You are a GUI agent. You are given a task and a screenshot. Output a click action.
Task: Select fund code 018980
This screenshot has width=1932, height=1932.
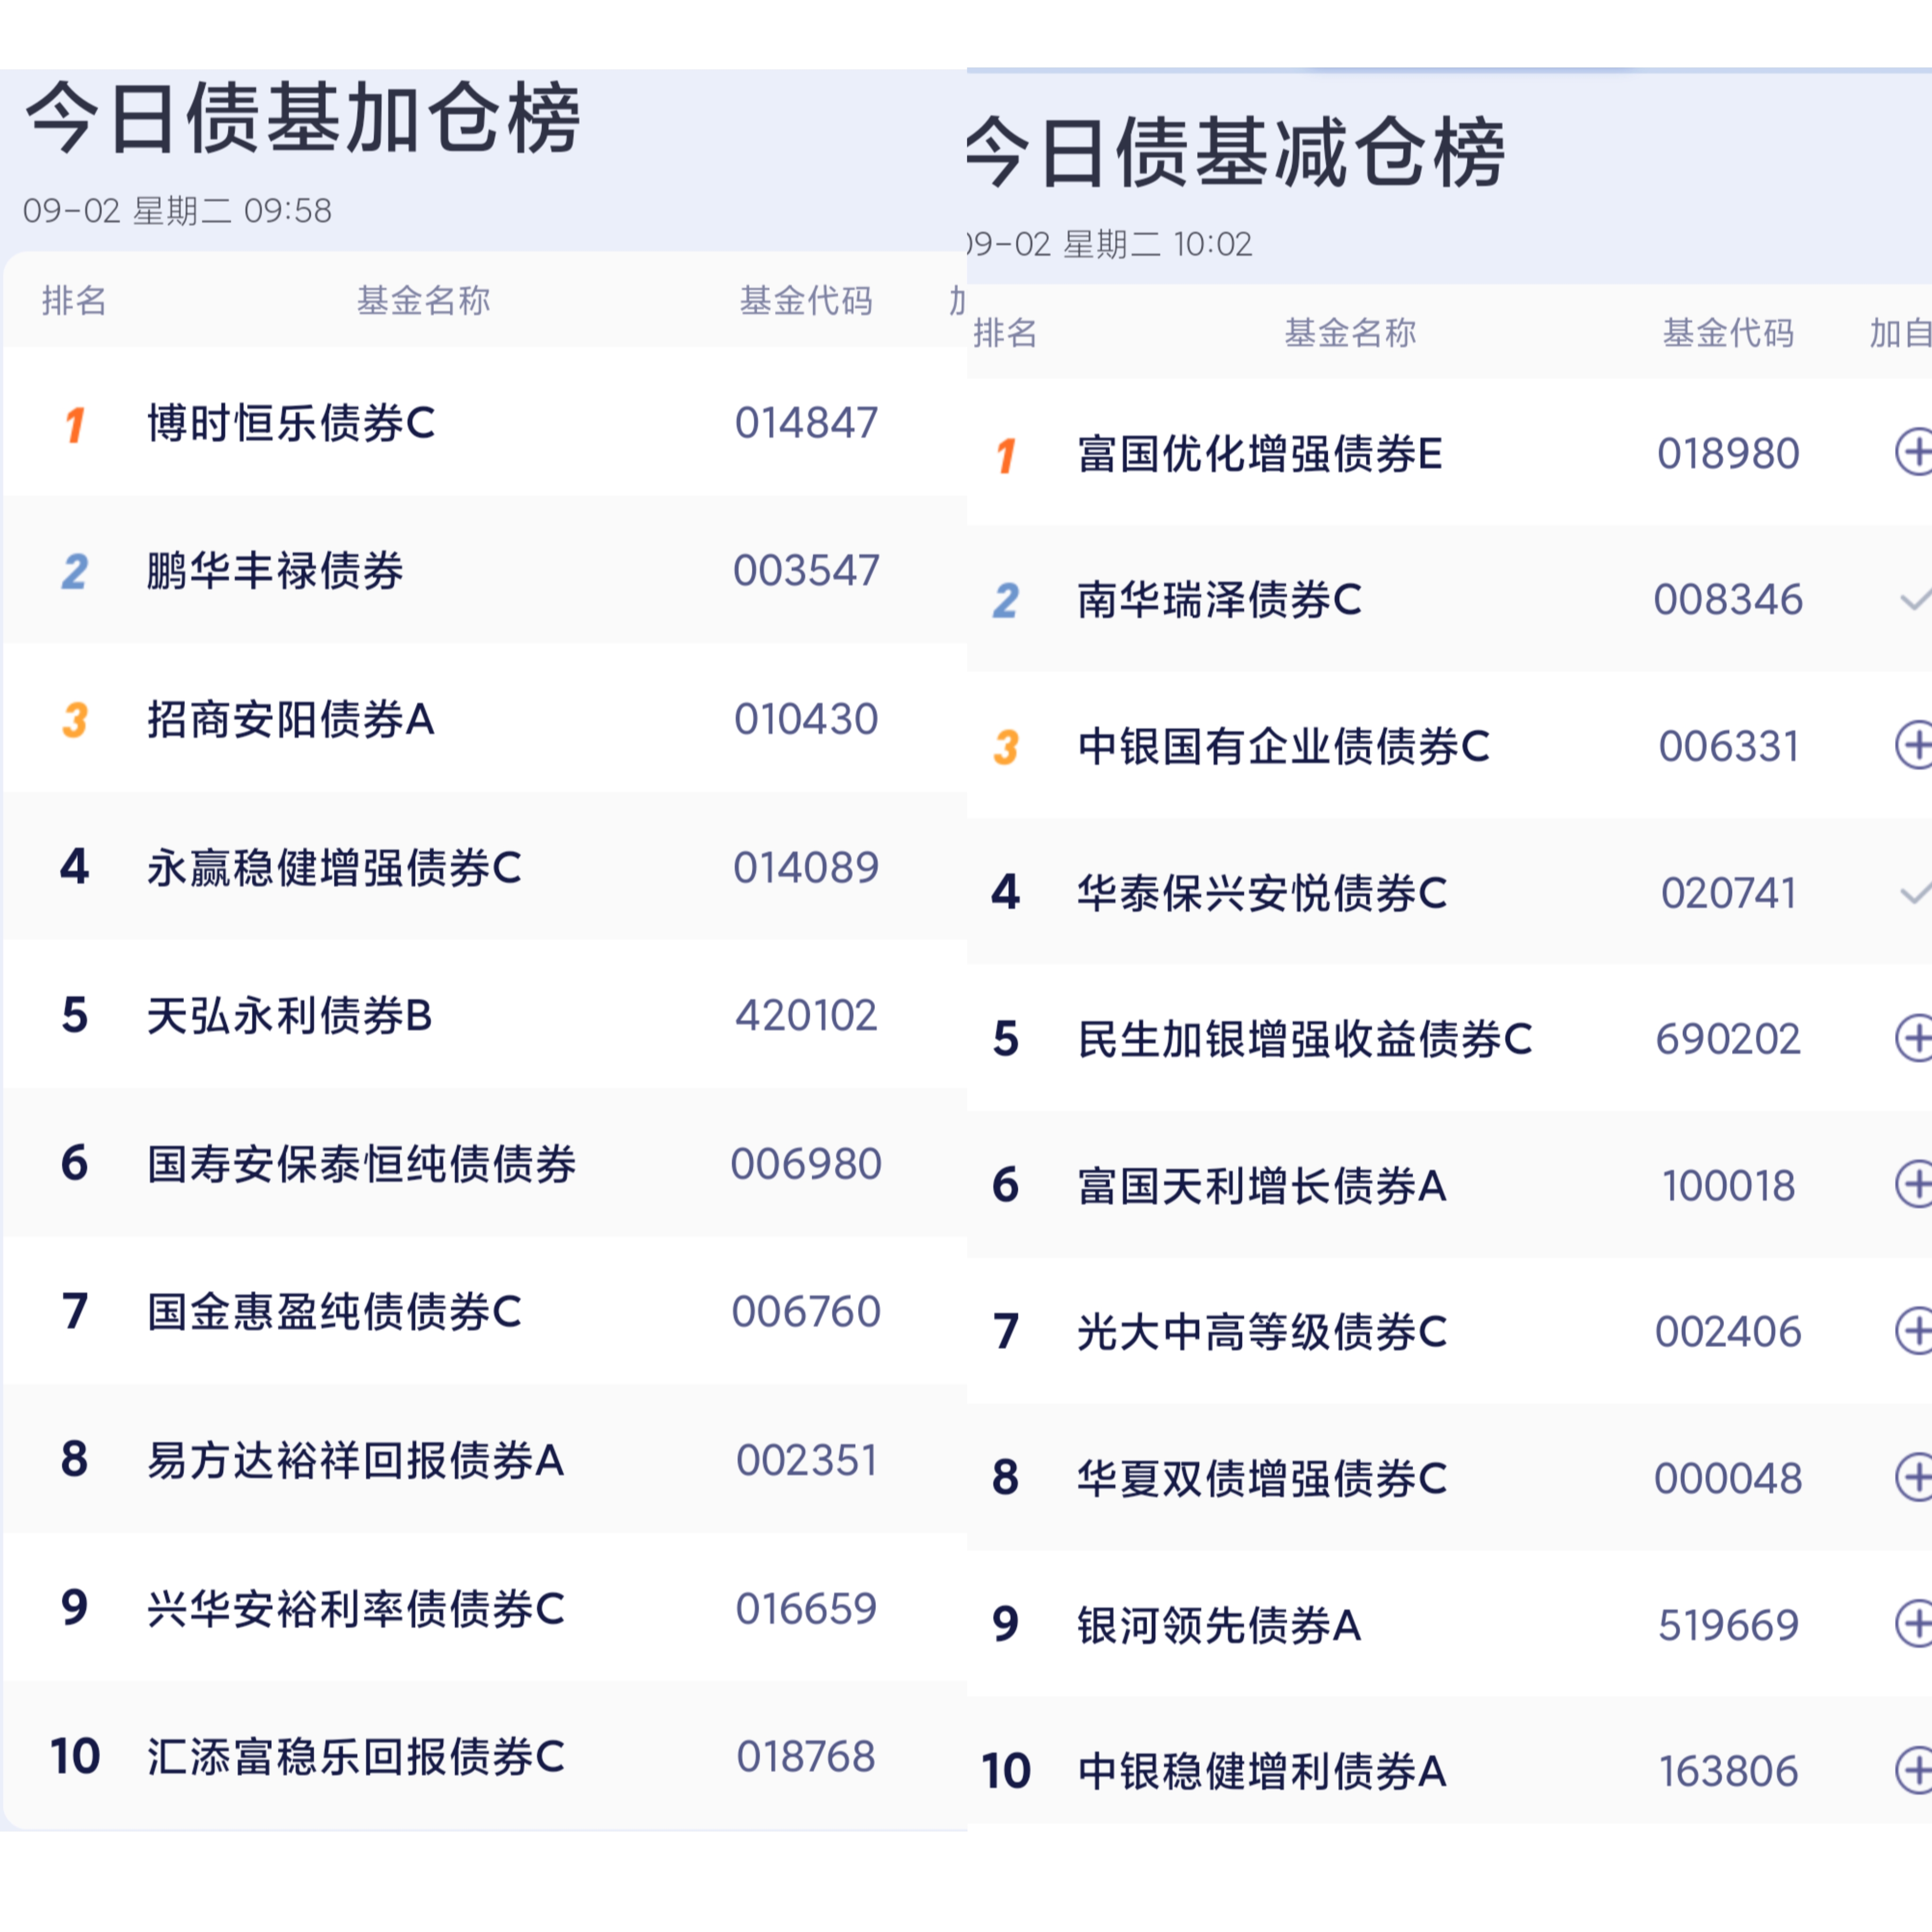coord(1728,454)
